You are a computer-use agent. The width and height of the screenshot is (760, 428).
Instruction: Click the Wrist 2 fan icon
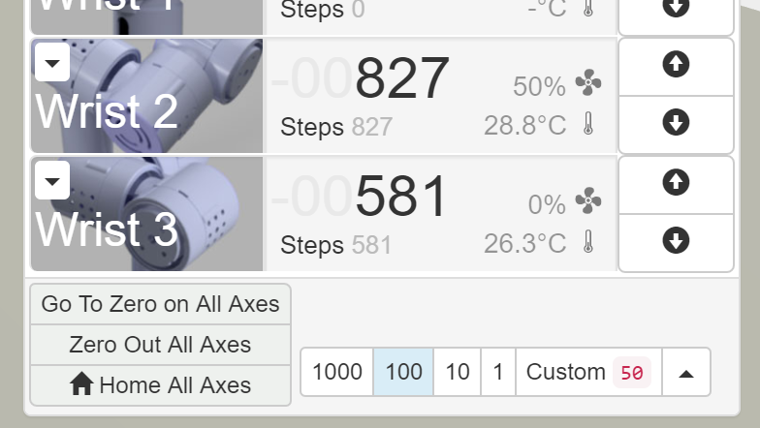[588, 83]
